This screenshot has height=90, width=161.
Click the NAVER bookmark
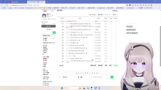pyautogui.click(x=4, y=8)
